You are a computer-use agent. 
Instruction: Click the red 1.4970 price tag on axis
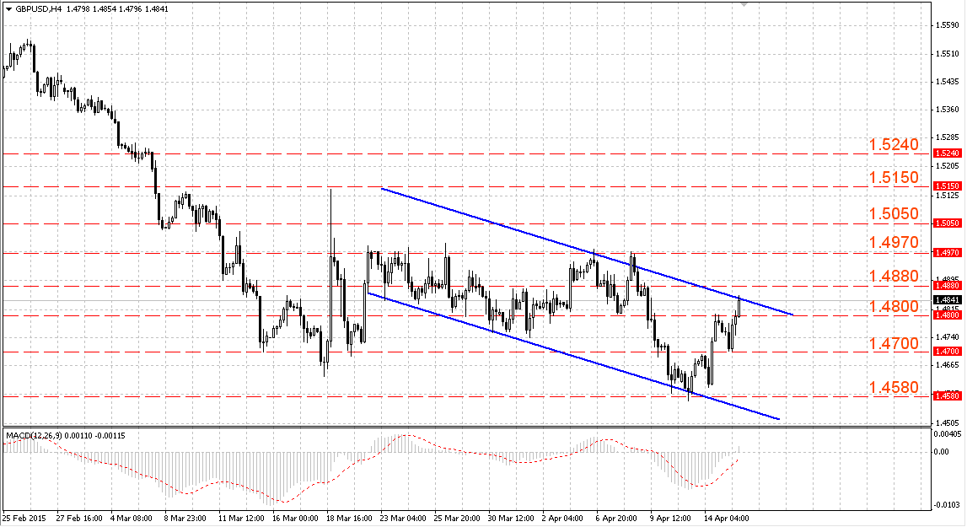(948, 252)
